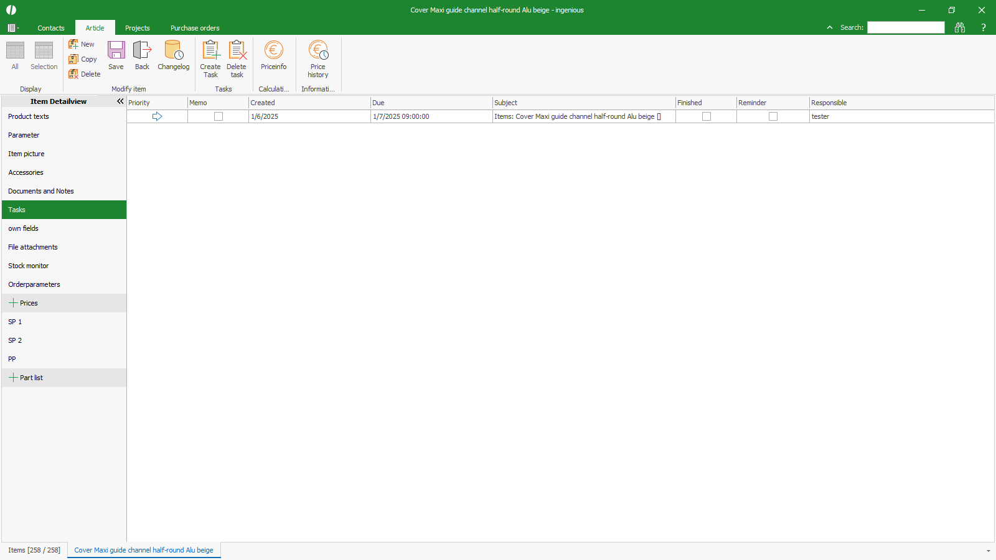996x560 pixels.
Task: Open the Purchase orders tab
Action: 195,28
